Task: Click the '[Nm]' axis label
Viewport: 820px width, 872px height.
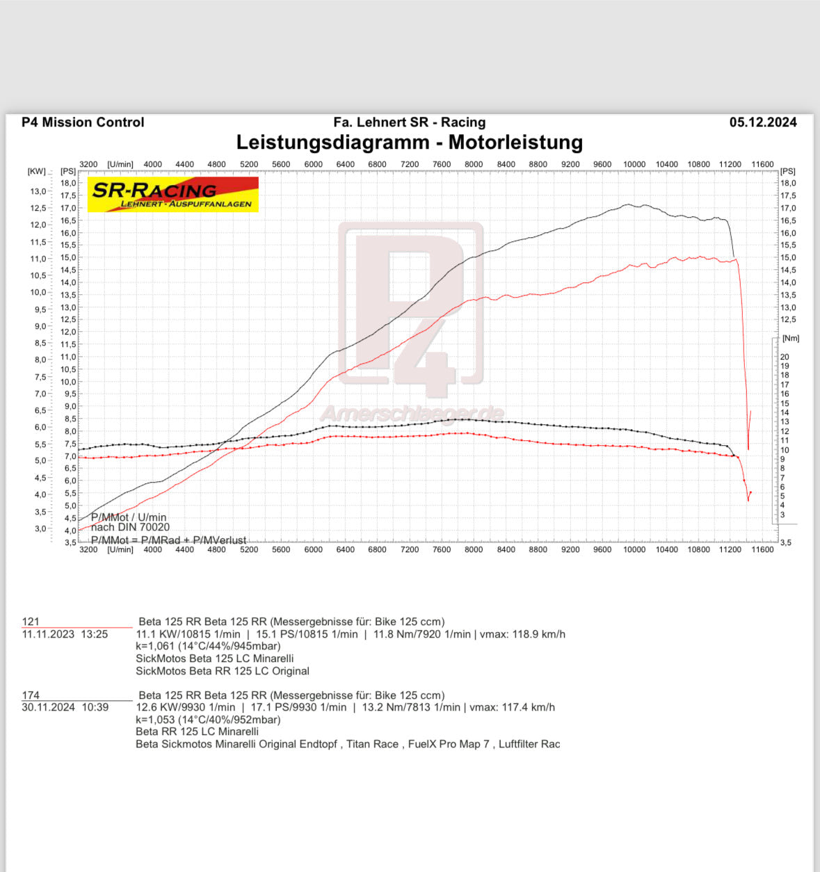Action: (x=791, y=339)
